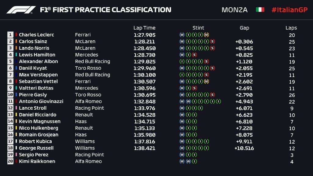Click the soft tyre icon in Verstappen's stint
Viewport: 313px width, 176px height.
(206, 75)
